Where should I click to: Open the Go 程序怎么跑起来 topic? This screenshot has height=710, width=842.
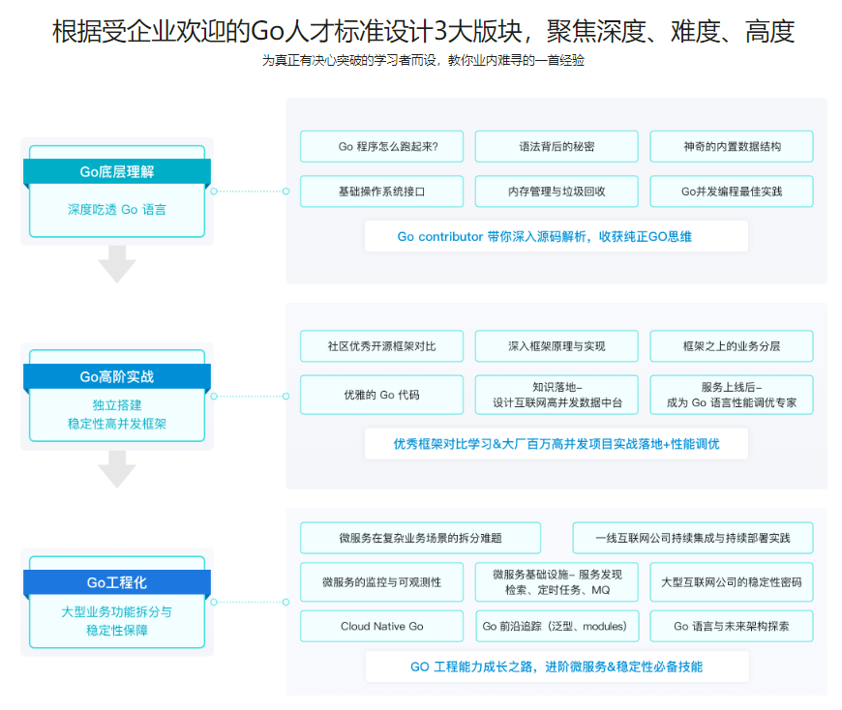click(381, 146)
